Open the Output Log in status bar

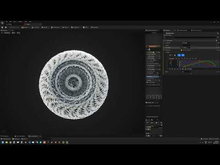click(x=16, y=139)
